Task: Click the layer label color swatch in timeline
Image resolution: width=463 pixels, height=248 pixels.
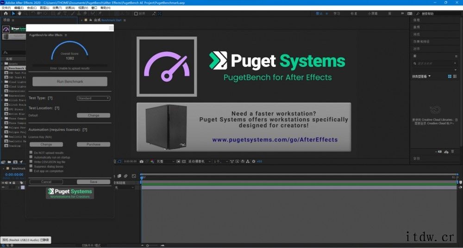Action: pos(23,188)
